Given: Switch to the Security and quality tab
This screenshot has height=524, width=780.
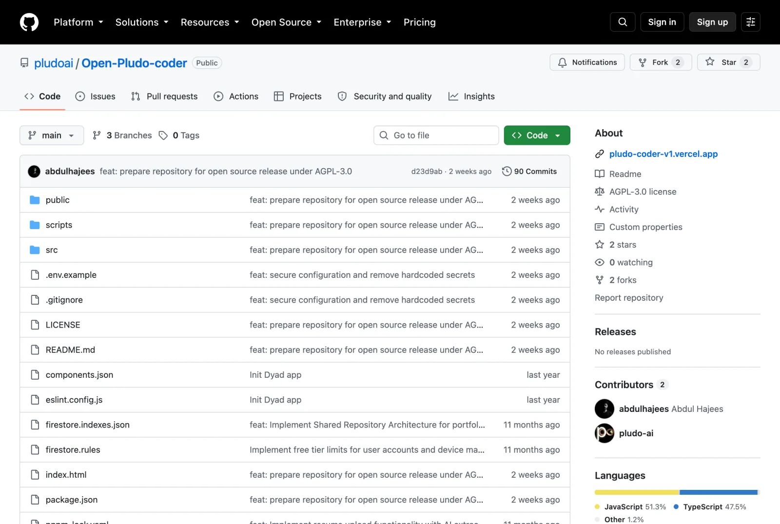Looking at the screenshot, I should pos(385,97).
